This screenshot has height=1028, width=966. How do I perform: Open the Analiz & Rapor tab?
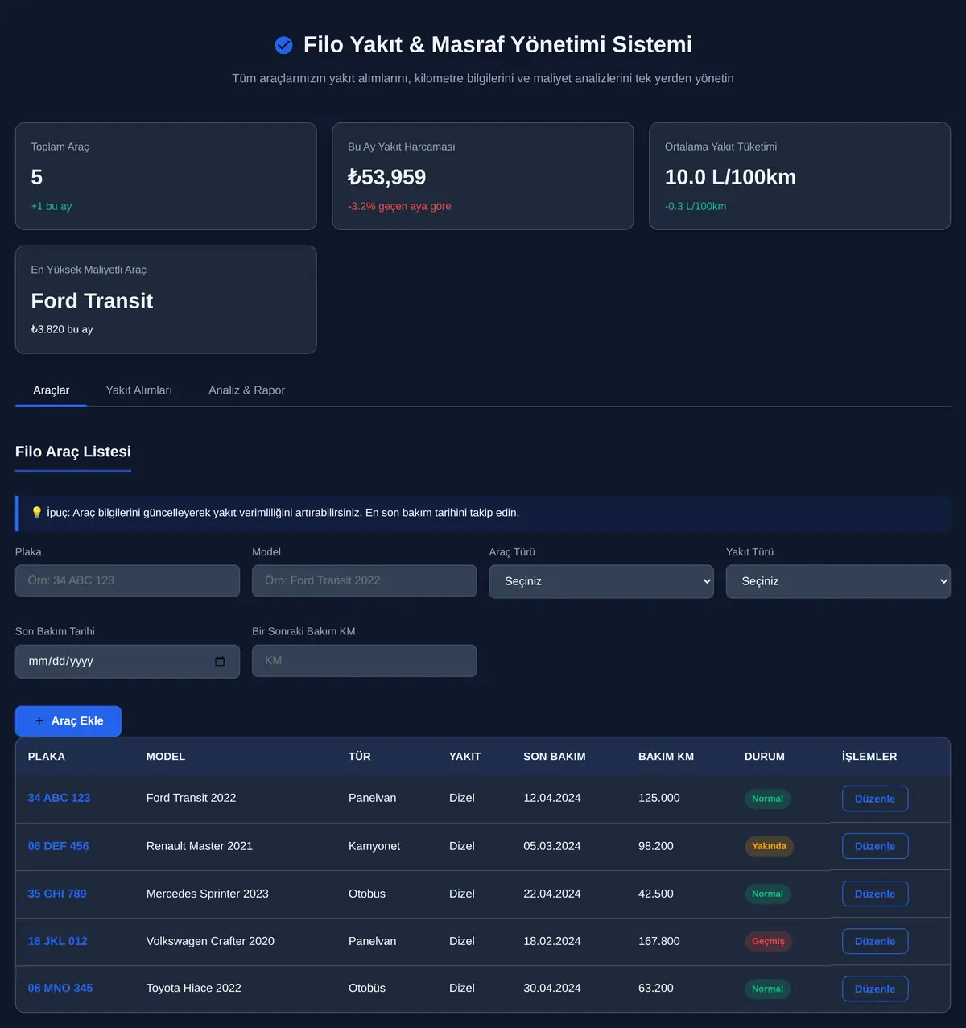[x=247, y=390]
